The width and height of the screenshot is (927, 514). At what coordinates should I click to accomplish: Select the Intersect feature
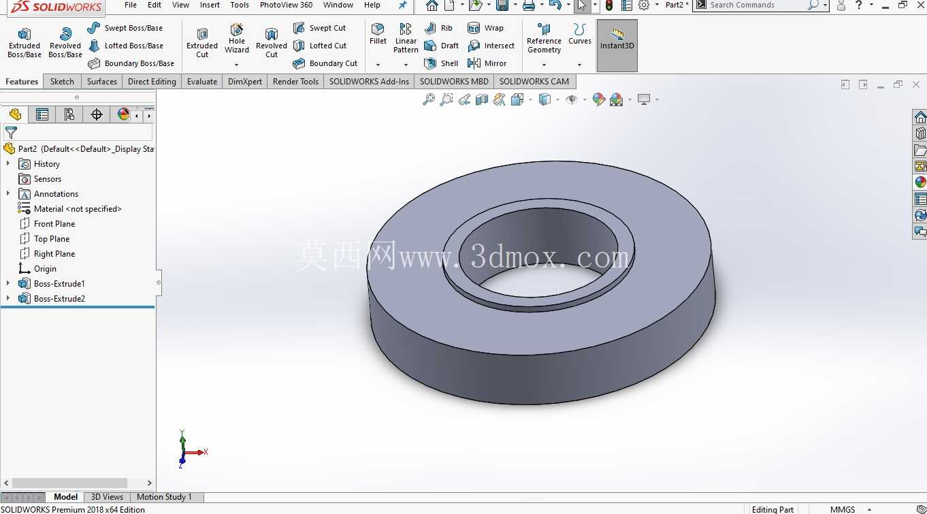click(x=491, y=46)
